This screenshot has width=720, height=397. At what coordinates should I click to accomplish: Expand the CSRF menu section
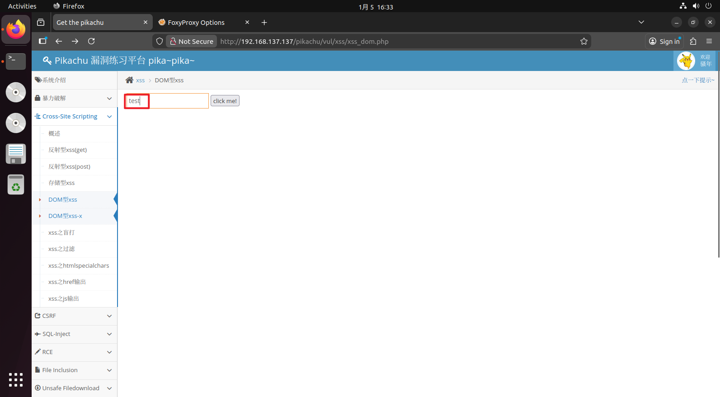coord(75,316)
